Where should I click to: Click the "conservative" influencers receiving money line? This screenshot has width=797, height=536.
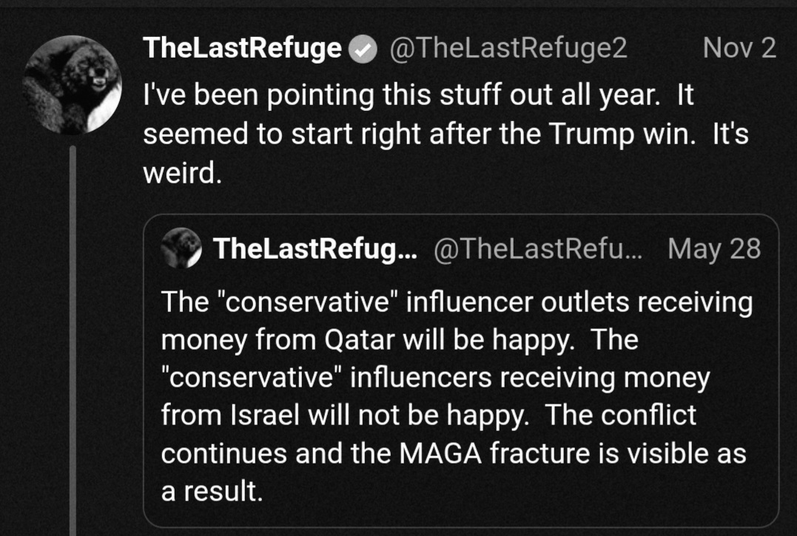click(x=436, y=378)
